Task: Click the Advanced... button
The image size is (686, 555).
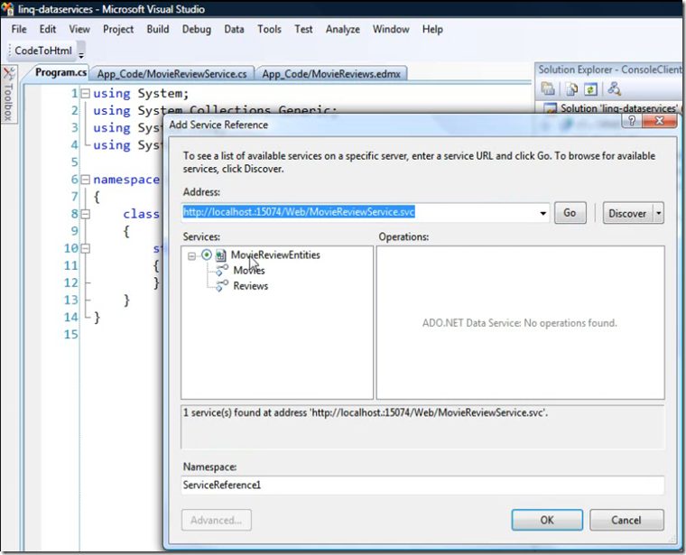Action: pyautogui.click(x=217, y=520)
